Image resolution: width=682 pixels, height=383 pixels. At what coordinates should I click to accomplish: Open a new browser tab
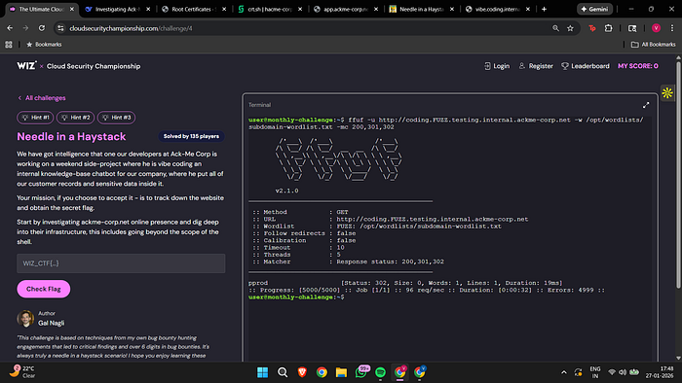click(544, 9)
